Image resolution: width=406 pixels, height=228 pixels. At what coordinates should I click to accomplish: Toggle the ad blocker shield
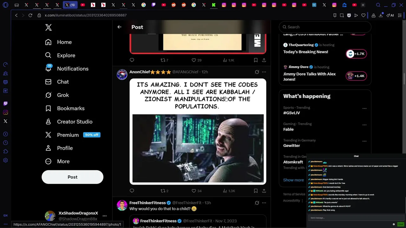[349, 15]
